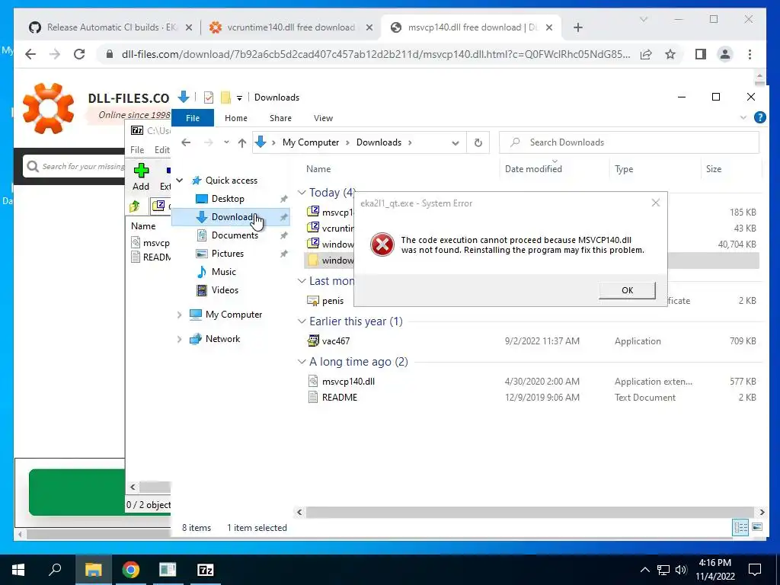
Task: Click the Search Downloads field
Action: pyautogui.click(x=628, y=142)
